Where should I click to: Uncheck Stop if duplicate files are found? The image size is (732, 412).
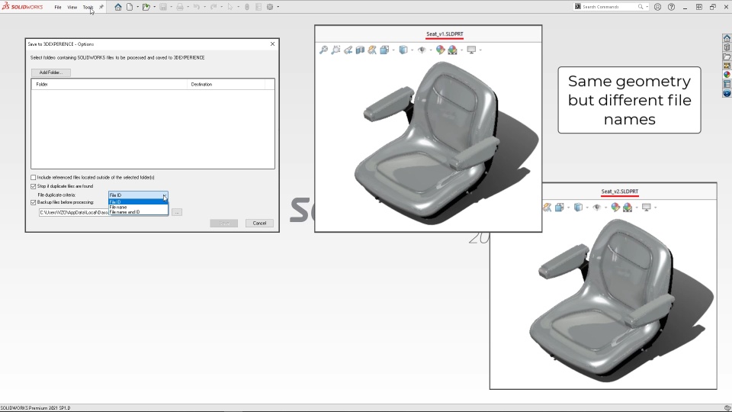click(x=33, y=186)
